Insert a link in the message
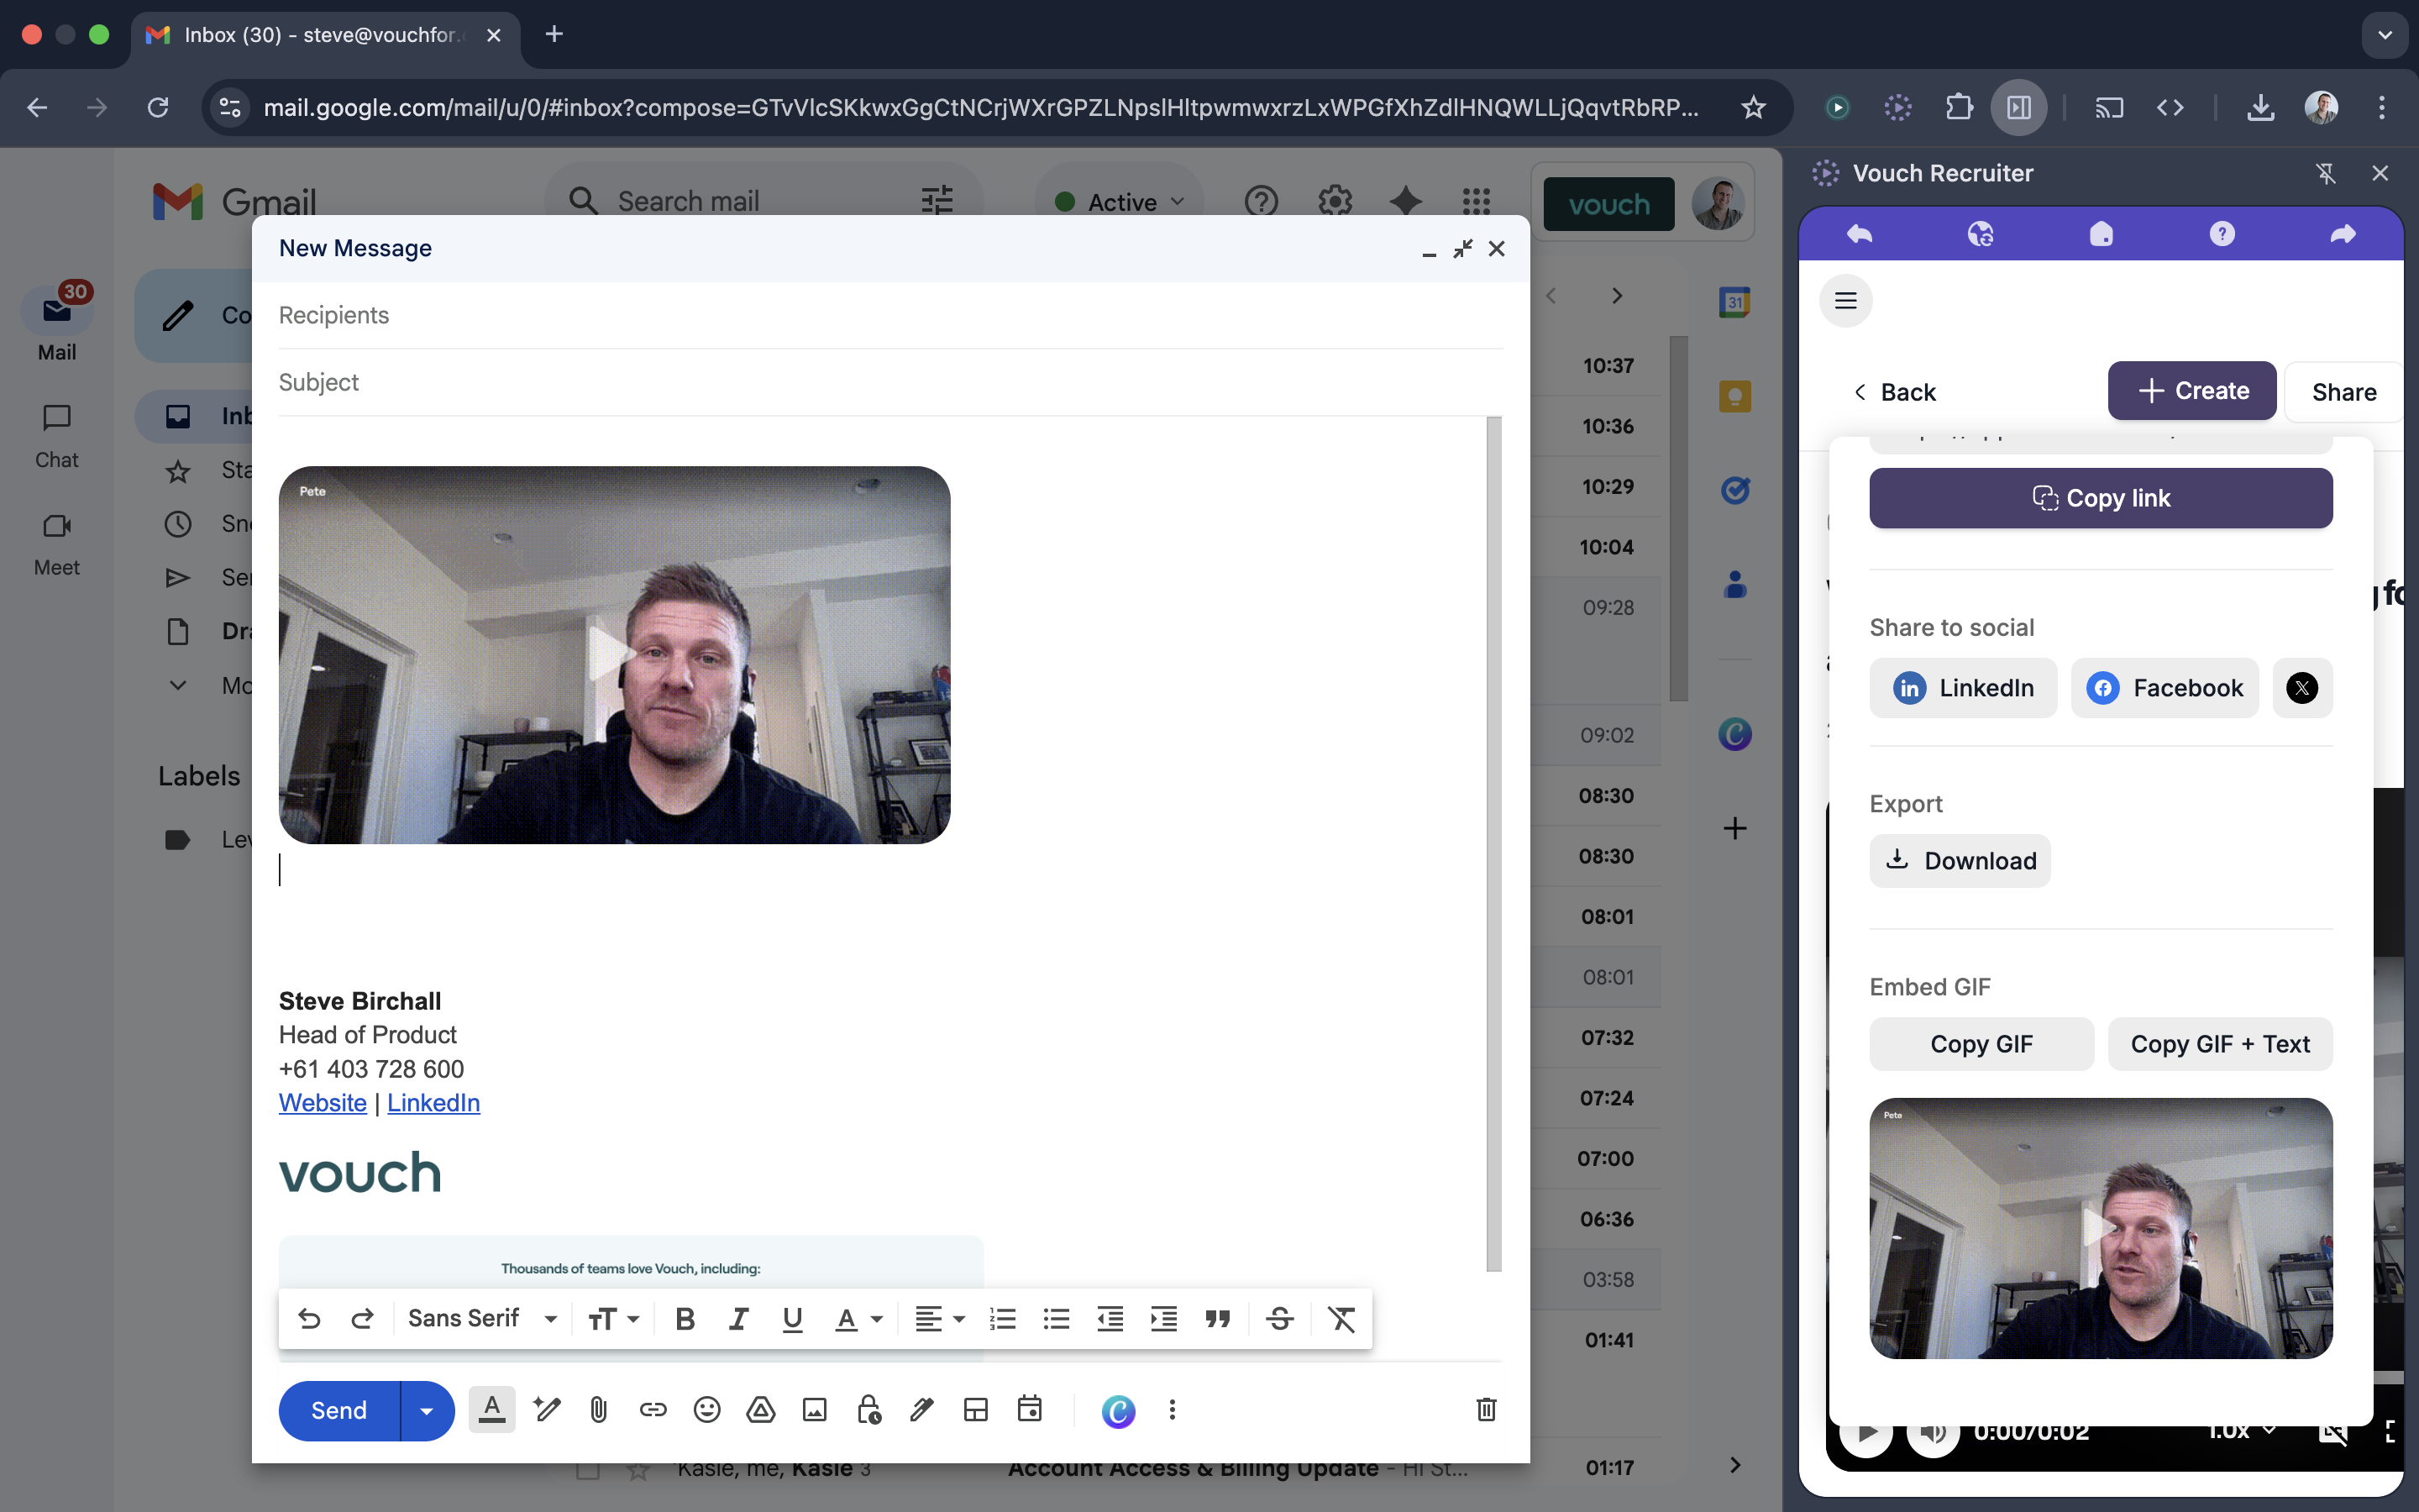 pyautogui.click(x=653, y=1410)
